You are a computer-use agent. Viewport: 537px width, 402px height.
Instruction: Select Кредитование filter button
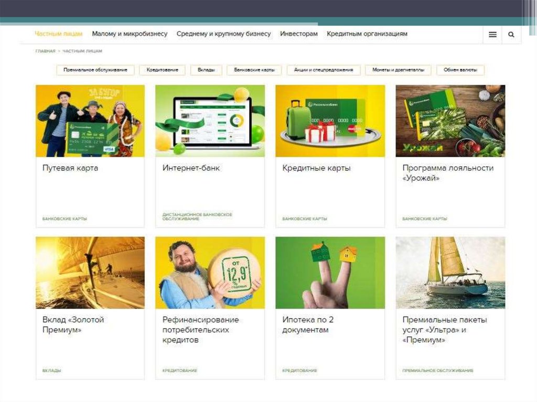pyautogui.click(x=163, y=70)
